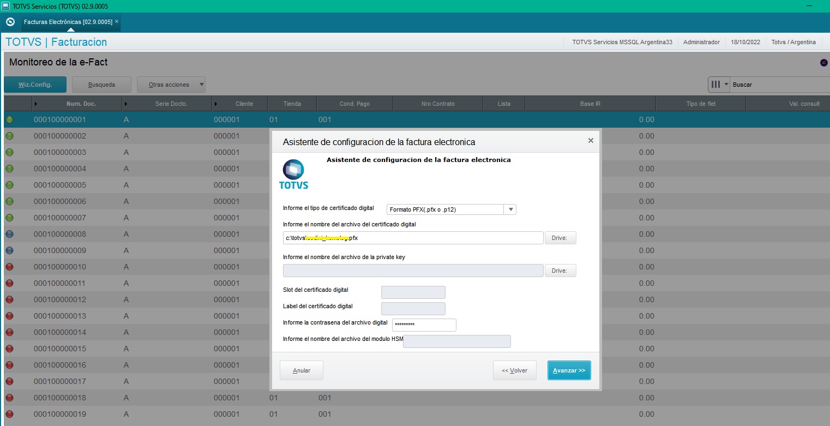Click Tienda value 01 in row 000100000018
Image resolution: width=830 pixels, height=426 pixels.
pyautogui.click(x=274, y=398)
